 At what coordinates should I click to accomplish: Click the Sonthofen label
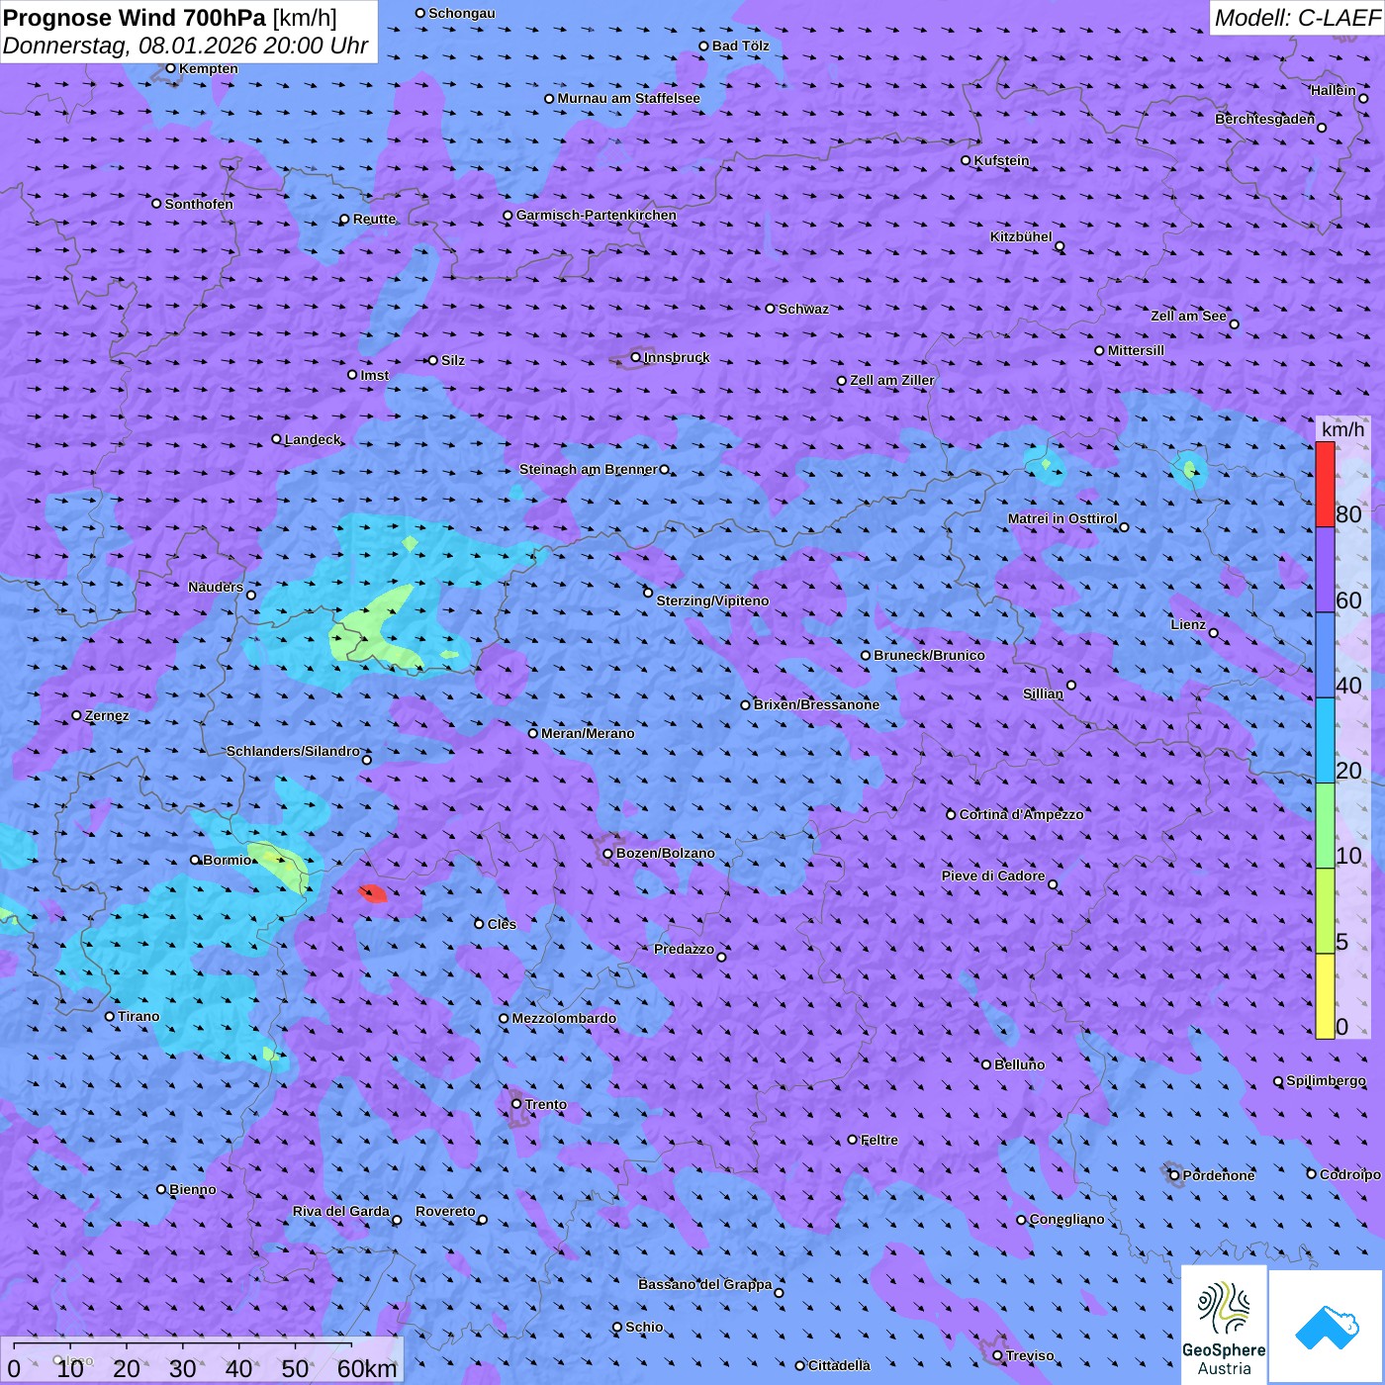(199, 204)
